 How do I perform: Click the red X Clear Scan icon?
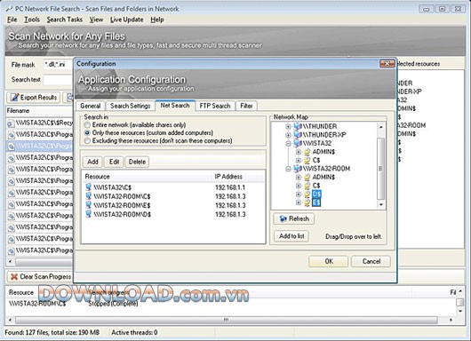click(14, 276)
